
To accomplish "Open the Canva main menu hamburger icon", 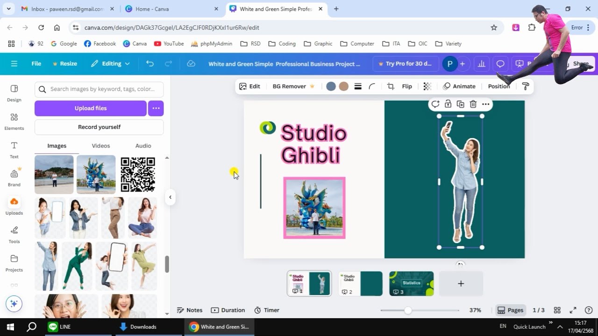I will pos(14,63).
